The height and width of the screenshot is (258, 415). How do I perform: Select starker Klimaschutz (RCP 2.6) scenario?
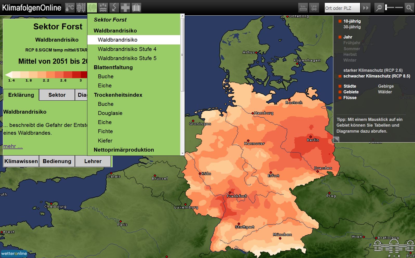pos(373,70)
